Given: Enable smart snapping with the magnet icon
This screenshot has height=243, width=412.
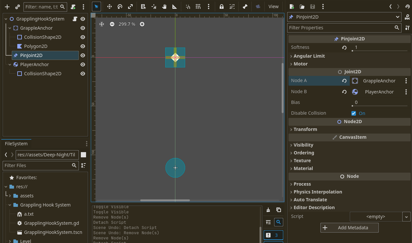Looking at the screenshot, I should click(x=188, y=7).
